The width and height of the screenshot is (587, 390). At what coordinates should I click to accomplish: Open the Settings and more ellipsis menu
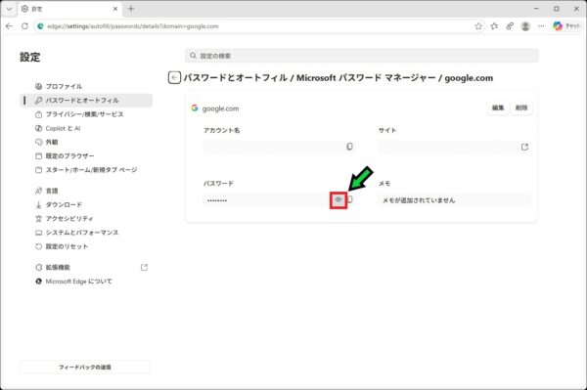pyautogui.click(x=541, y=26)
